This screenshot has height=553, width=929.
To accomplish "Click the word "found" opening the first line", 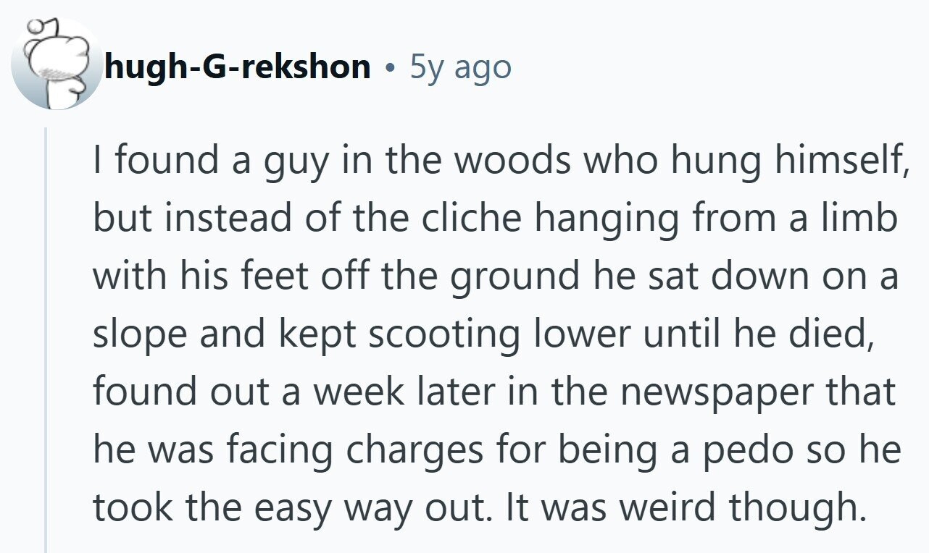I will tap(152, 159).
